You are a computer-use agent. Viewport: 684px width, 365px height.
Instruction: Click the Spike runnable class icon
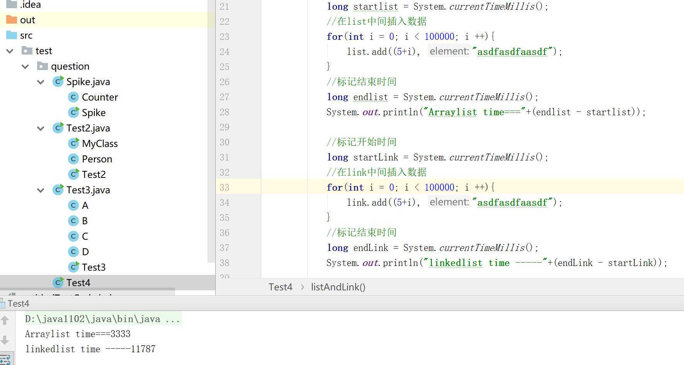[73, 113]
